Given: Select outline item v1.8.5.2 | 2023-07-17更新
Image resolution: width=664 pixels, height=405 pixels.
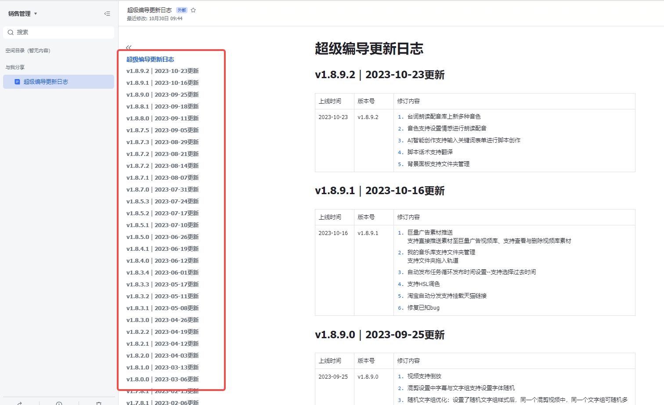Looking at the screenshot, I should 162,213.
